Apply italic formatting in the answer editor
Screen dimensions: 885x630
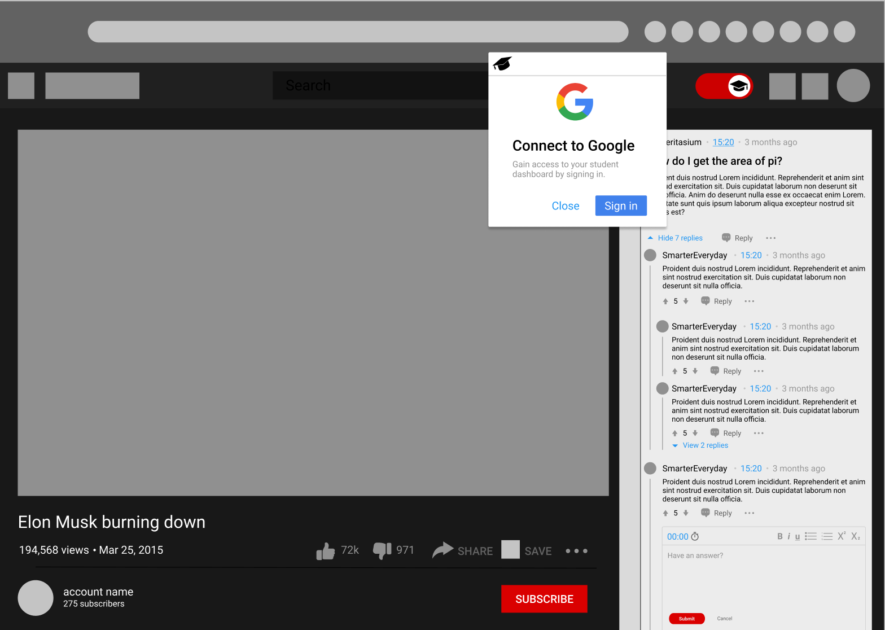(x=788, y=536)
